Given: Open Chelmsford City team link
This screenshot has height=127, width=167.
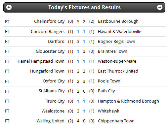Looking at the screenshot, I should pyautogui.click(x=49, y=21).
